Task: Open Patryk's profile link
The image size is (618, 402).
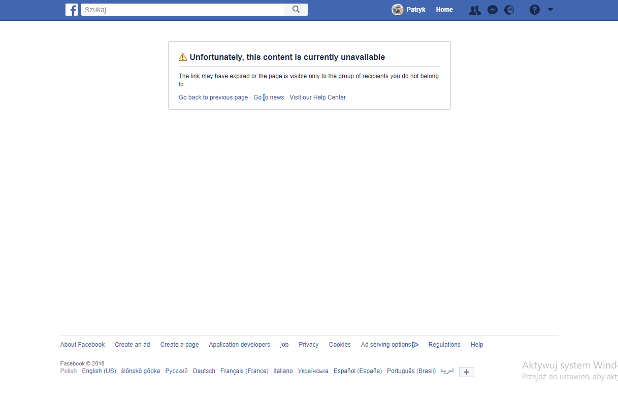Action: [416, 10]
